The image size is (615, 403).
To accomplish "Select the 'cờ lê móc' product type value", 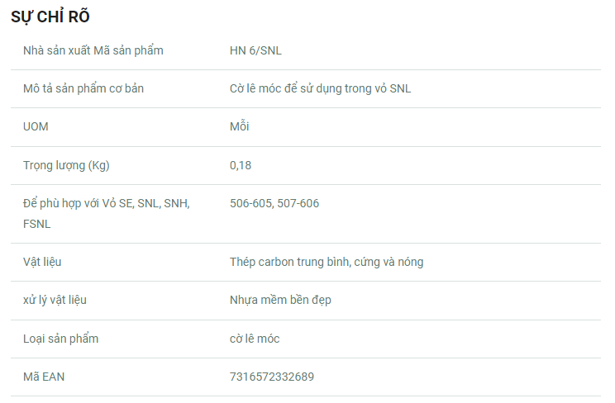I will (255, 339).
